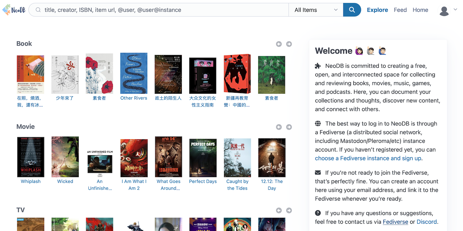463x231 pixels.
Task: Open the Perfect Days title link
Action: click(x=203, y=181)
